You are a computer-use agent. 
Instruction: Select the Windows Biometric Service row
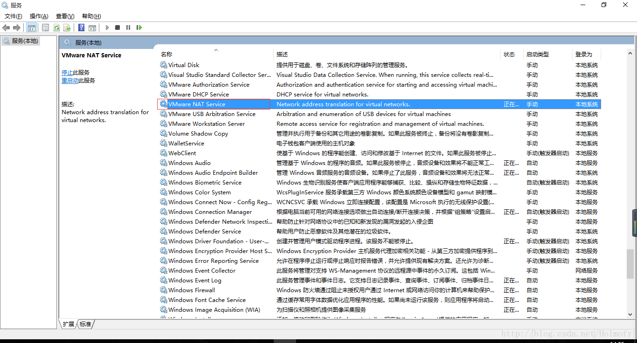(380, 182)
